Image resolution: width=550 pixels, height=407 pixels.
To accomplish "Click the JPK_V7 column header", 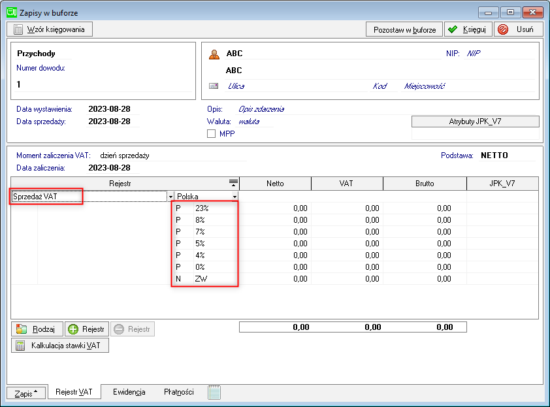I will [503, 184].
